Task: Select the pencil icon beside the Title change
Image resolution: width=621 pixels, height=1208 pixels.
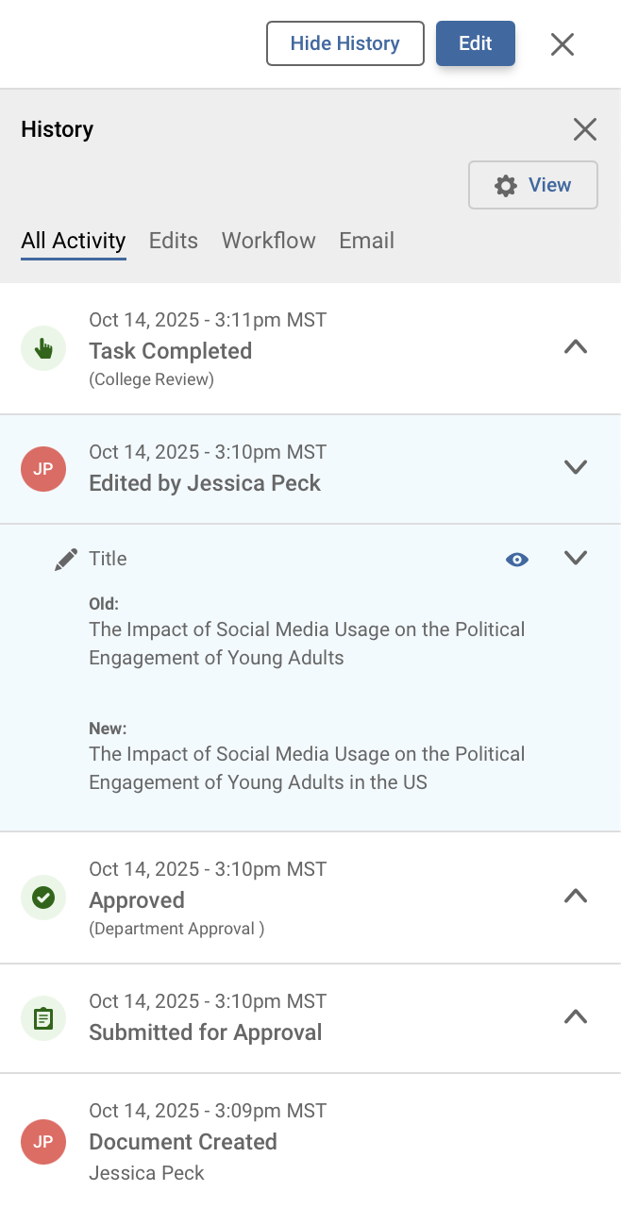Action: [x=64, y=559]
